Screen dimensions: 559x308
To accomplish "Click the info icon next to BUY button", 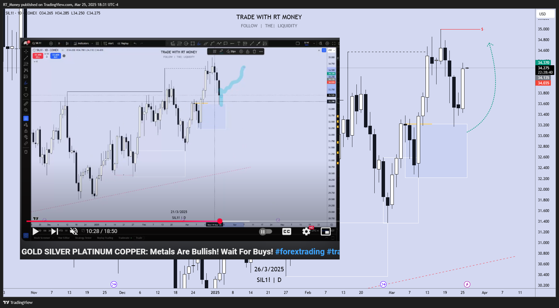I will coord(64,56).
